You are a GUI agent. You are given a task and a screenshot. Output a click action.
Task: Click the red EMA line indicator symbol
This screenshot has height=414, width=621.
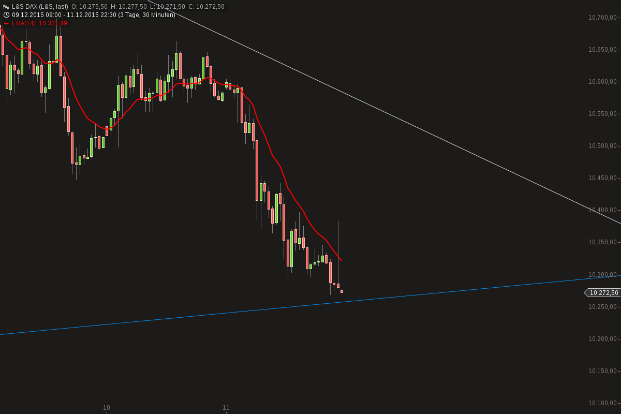click(x=6, y=23)
